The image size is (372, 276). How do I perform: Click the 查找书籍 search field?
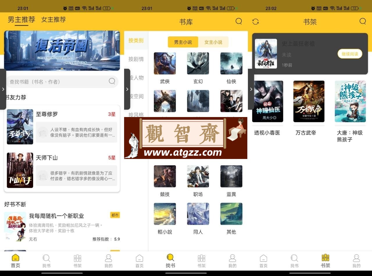62,82
